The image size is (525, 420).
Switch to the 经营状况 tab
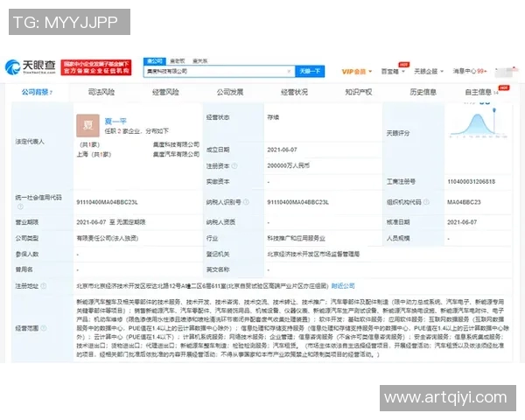pos(294,92)
